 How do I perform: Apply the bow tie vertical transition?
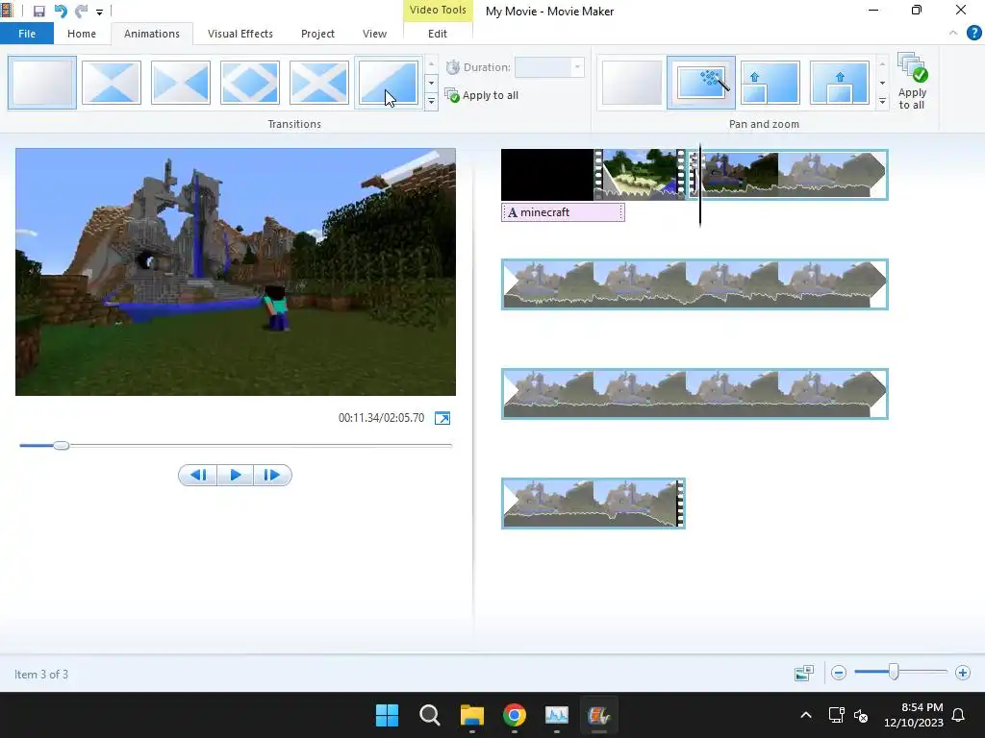tap(112, 83)
